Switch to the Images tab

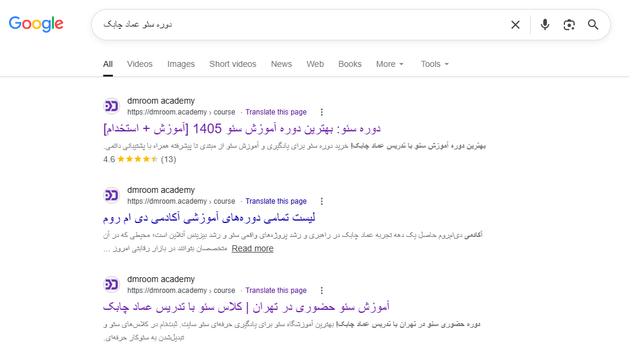[181, 64]
